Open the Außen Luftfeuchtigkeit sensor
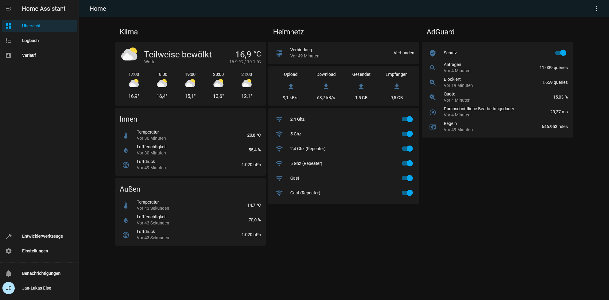 [x=190, y=220]
